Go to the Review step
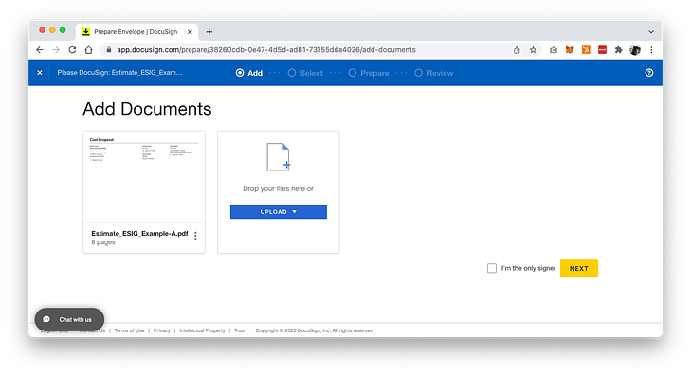 click(433, 73)
